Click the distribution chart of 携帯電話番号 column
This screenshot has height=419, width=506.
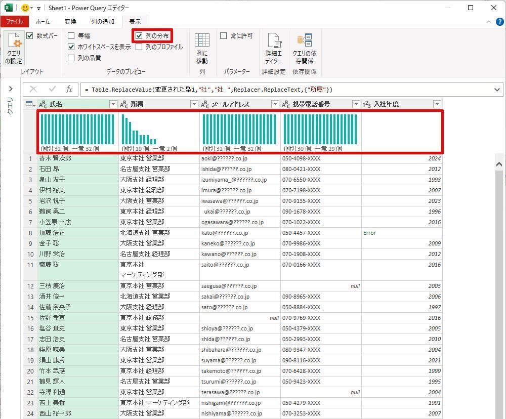(x=320, y=129)
